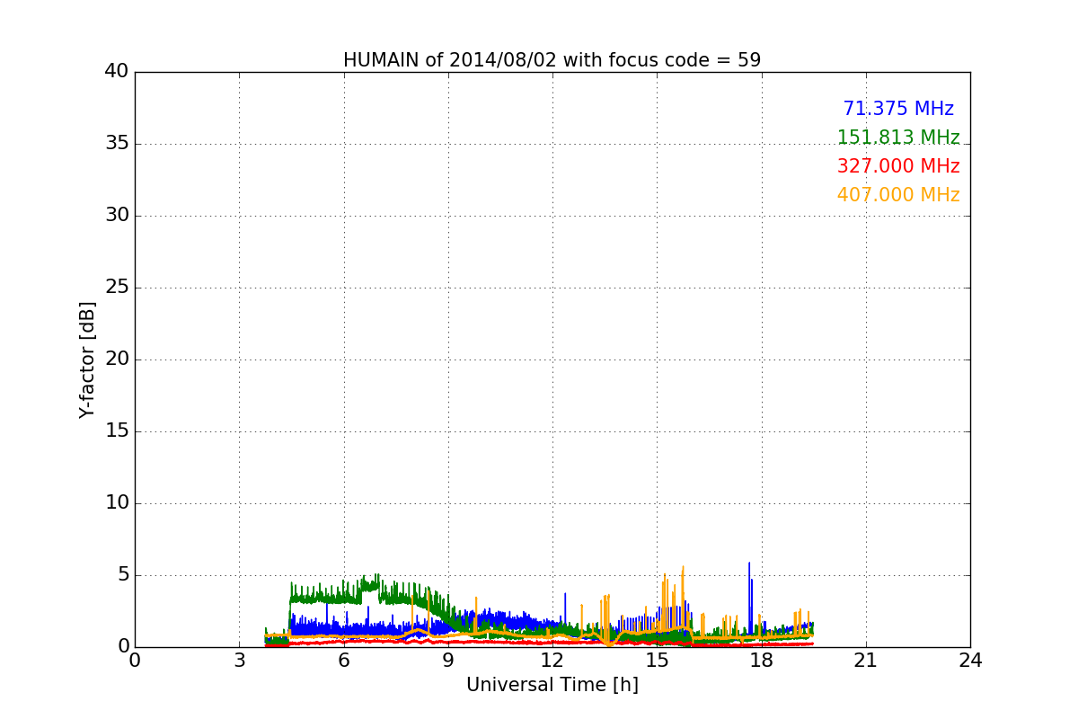This screenshot has width=1078, height=719.
Task: Select the orange 407.000 MHz legend label
Action: 898,195
